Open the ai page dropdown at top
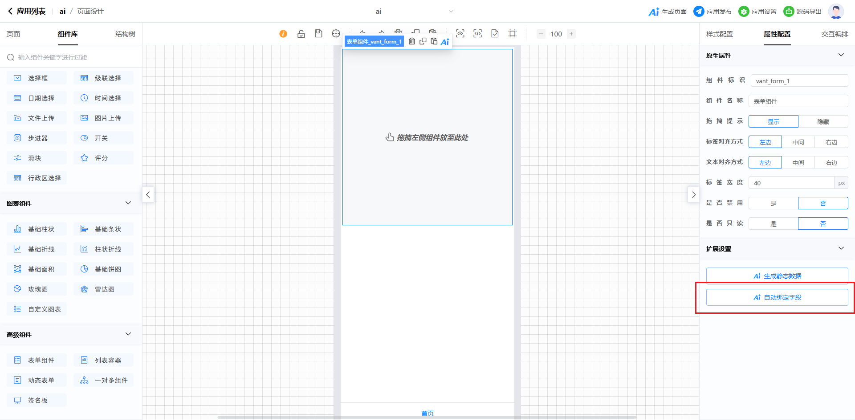Image resolution: width=855 pixels, height=420 pixels. tap(451, 12)
